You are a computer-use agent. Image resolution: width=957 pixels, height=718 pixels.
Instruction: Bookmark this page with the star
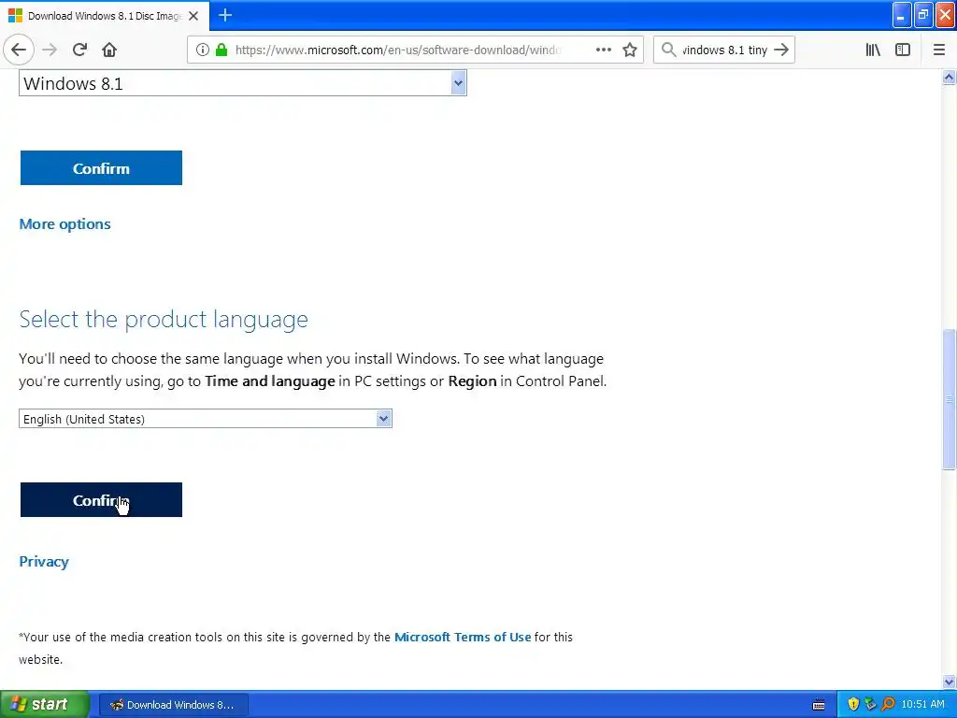point(630,50)
